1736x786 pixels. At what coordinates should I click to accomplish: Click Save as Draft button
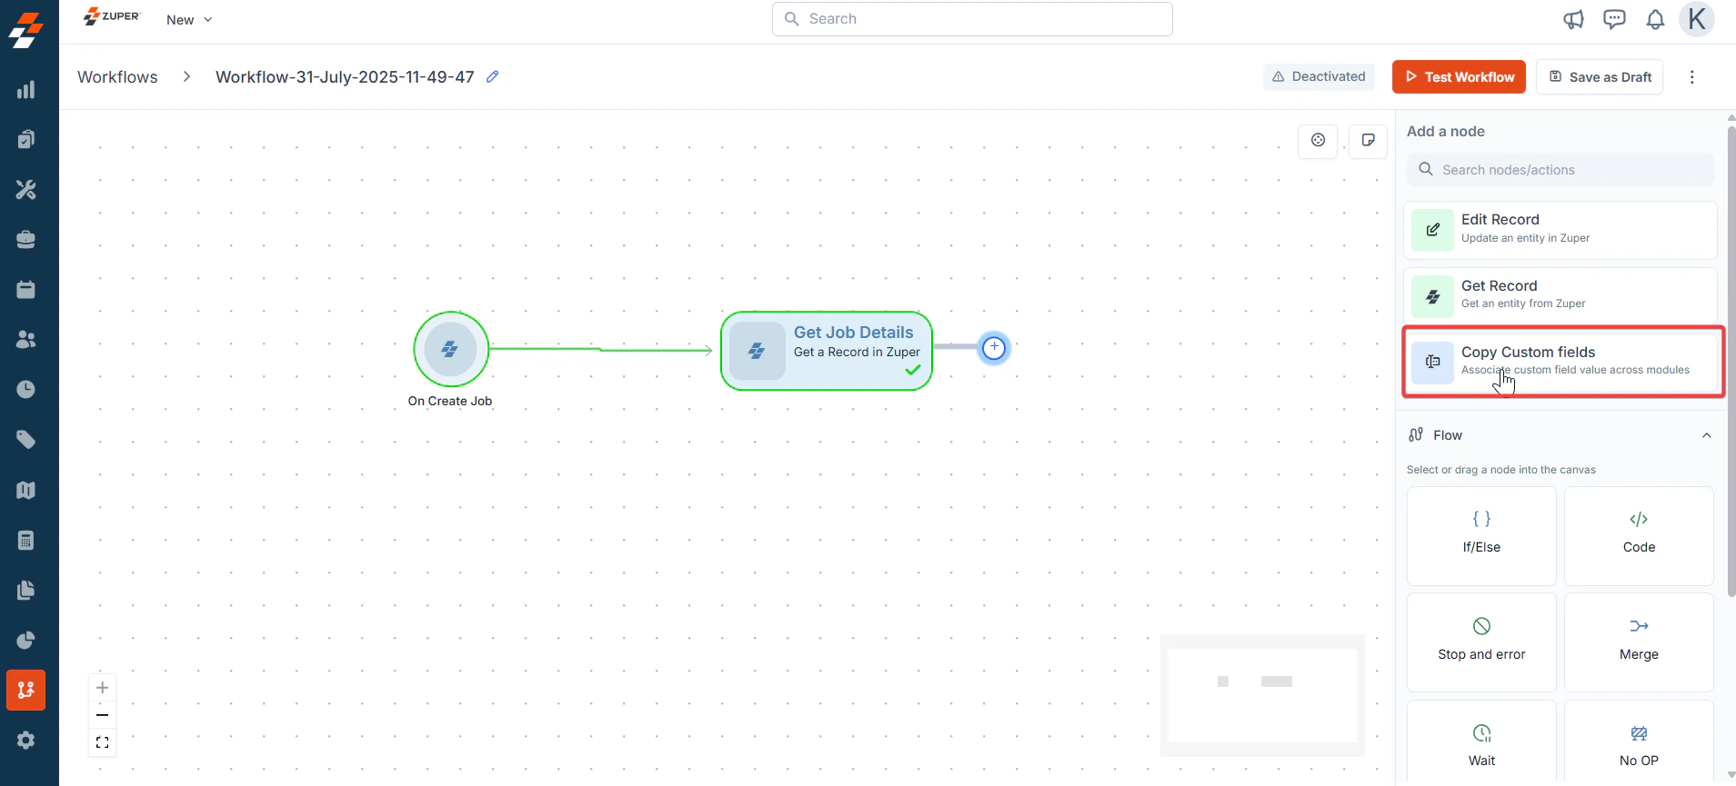1600,77
